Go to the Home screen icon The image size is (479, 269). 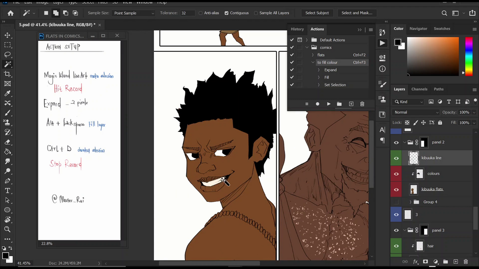coord(10,13)
